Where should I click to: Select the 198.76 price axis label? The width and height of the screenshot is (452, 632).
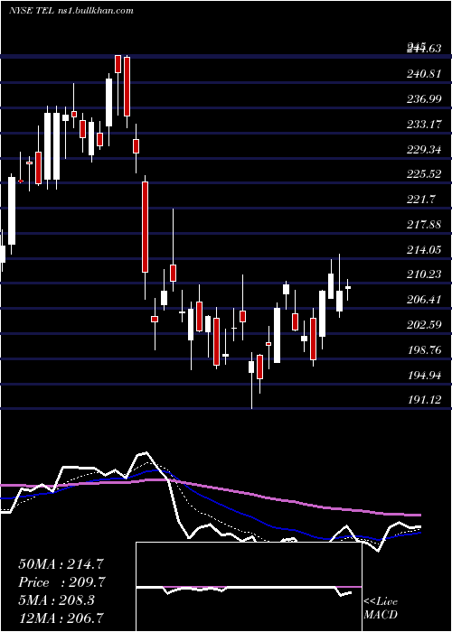pos(424,350)
